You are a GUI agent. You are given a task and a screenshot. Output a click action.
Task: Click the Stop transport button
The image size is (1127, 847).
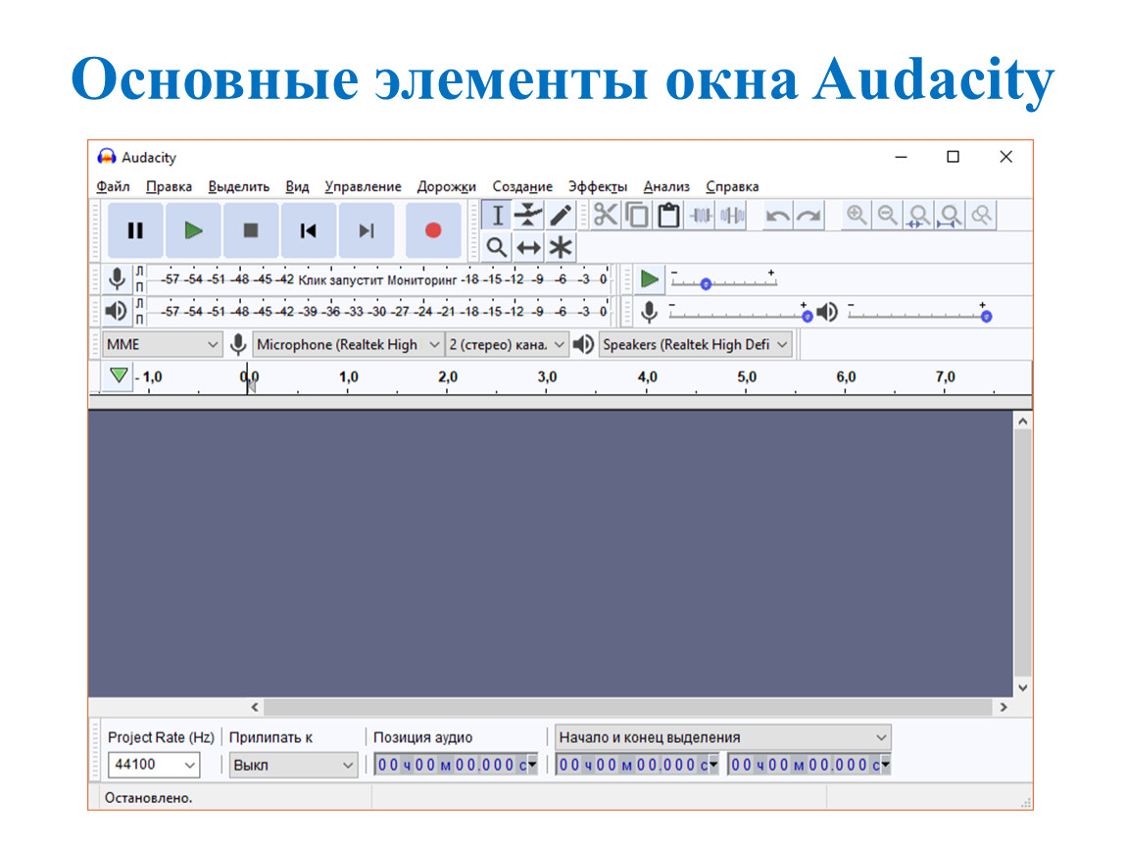point(250,230)
